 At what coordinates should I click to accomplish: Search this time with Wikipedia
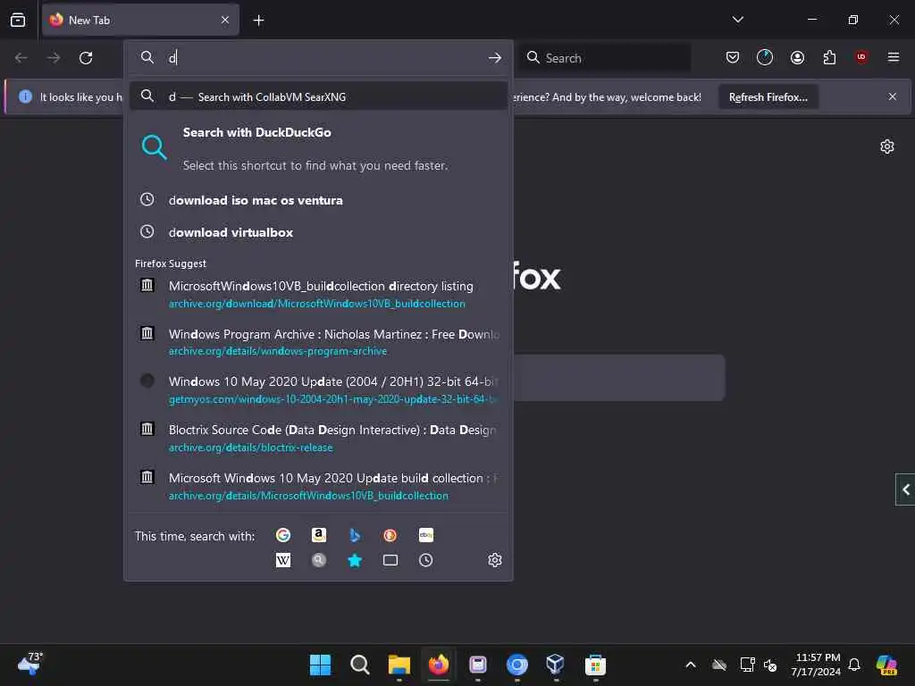point(283,561)
